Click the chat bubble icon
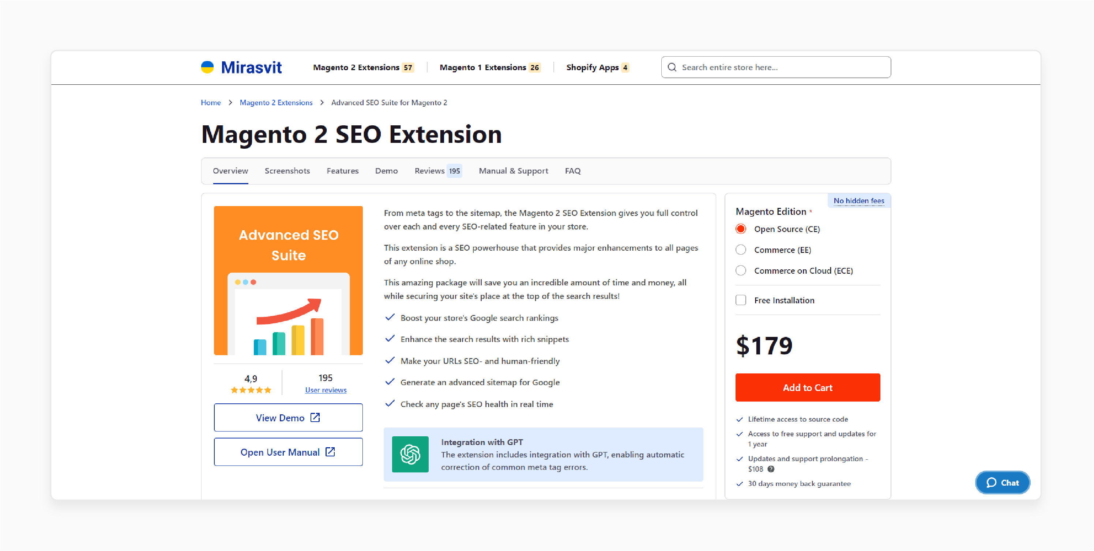 (991, 482)
